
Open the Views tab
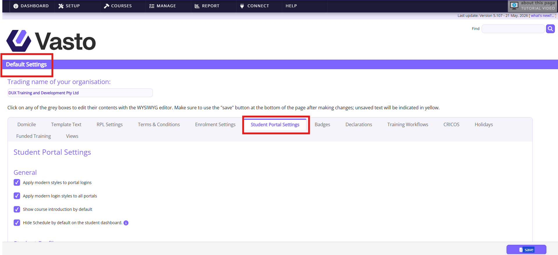click(72, 136)
